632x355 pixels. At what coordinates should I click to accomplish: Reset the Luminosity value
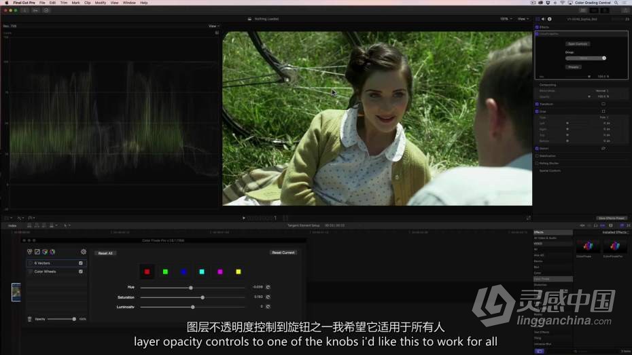pyautogui.click(x=268, y=307)
